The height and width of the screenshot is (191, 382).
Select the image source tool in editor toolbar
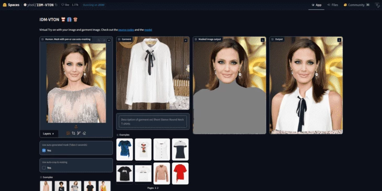[x=68, y=133]
